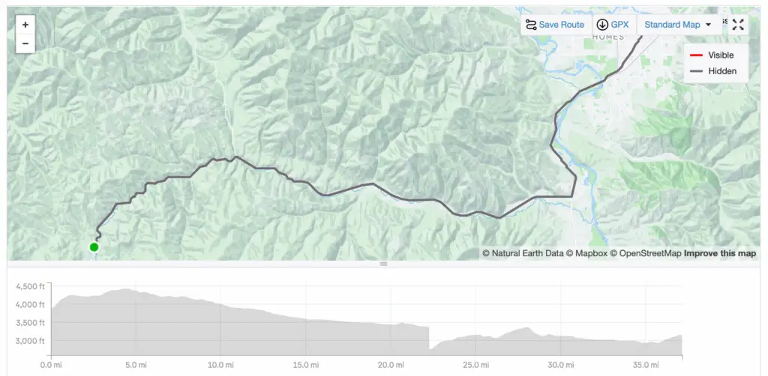Image resolution: width=768 pixels, height=376 pixels.
Task: Click elevation profile peak near 5.0 mi
Action: 126,289
